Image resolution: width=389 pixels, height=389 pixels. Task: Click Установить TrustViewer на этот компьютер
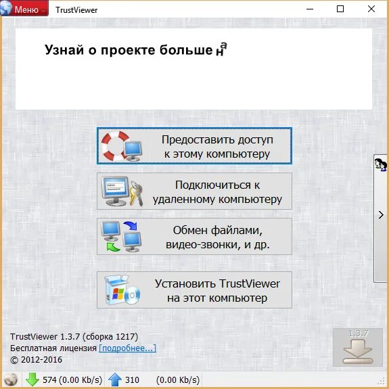click(194, 290)
